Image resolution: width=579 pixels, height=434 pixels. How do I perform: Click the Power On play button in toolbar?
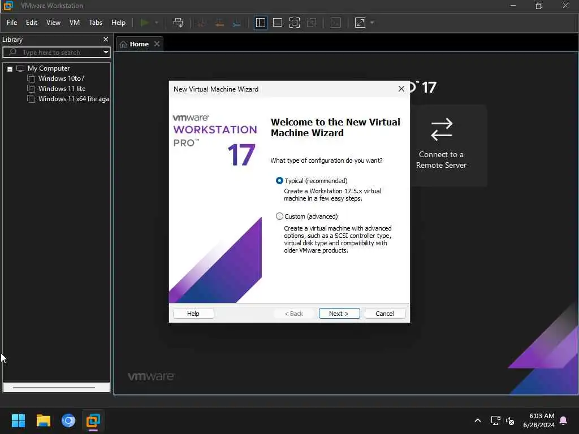pyautogui.click(x=144, y=23)
